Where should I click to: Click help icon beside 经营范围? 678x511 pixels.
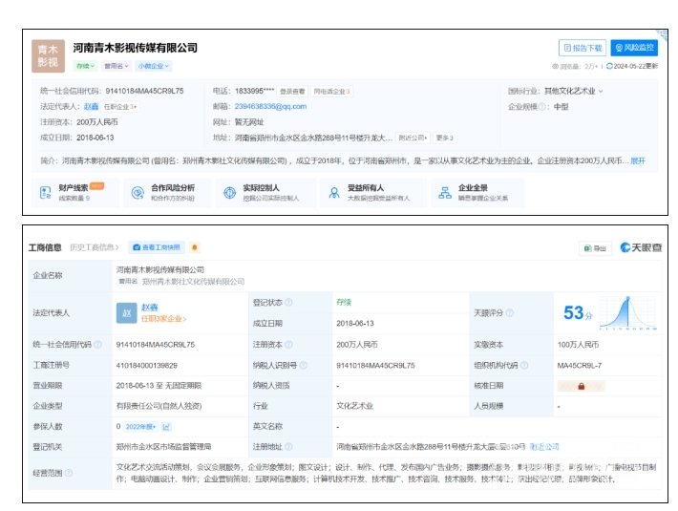click(x=69, y=473)
